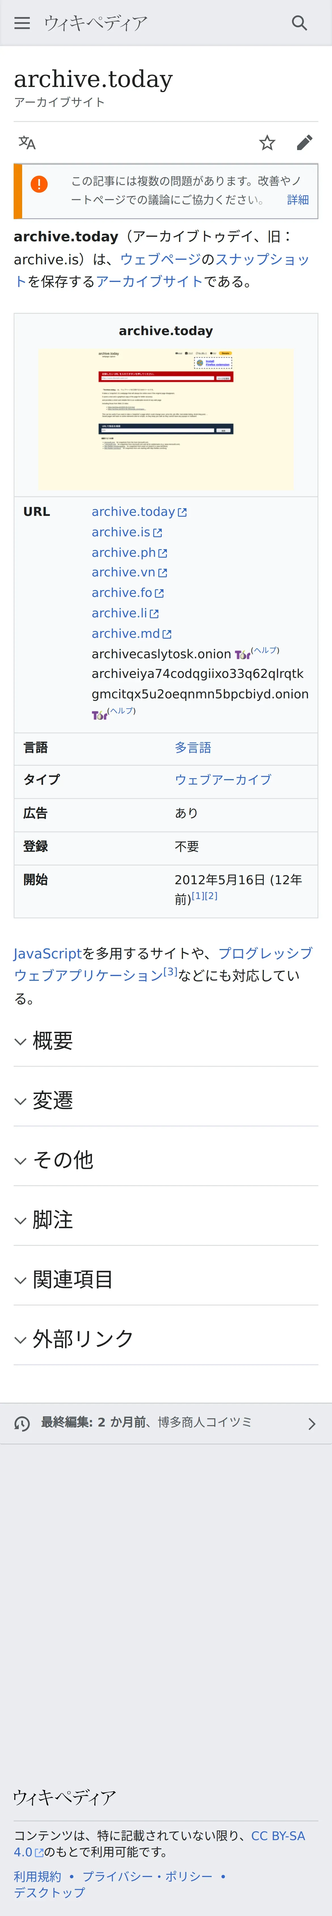Click the search magnifier icon
The width and height of the screenshot is (332, 1916).
(x=299, y=23)
